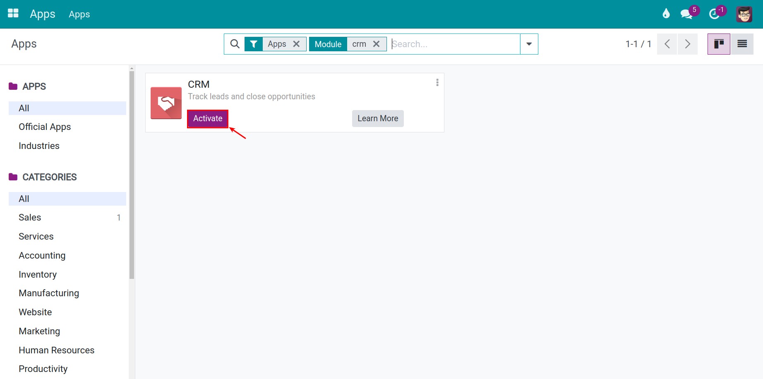Open the Apps menu item in top bar

tap(79, 14)
